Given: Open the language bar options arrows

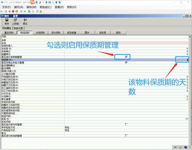Looking at the screenshot, I should click(x=190, y=147).
